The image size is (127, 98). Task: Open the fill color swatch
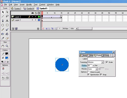click(7, 58)
